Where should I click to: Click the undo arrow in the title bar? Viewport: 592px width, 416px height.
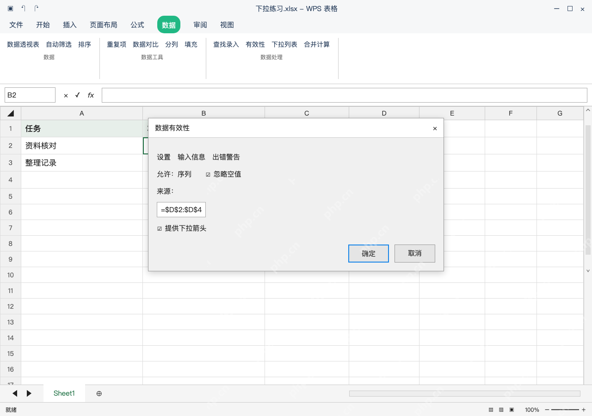[x=24, y=8]
